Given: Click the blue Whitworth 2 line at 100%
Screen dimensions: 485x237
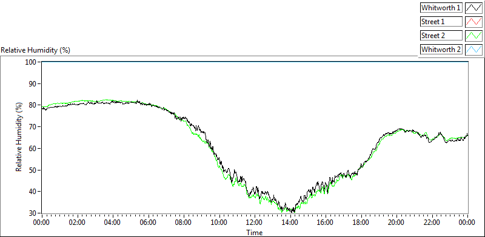Looking at the screenshot, I should (x=255, y=62).
